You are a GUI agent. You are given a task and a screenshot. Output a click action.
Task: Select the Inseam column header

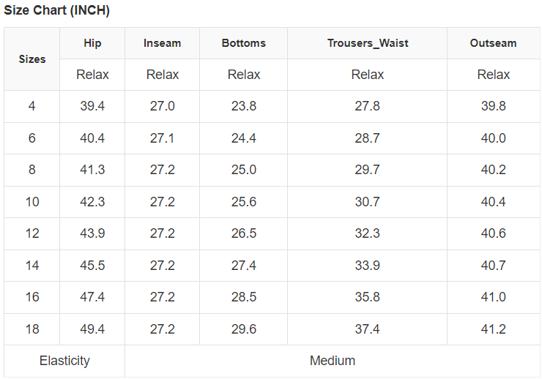(x=162, y=43)
